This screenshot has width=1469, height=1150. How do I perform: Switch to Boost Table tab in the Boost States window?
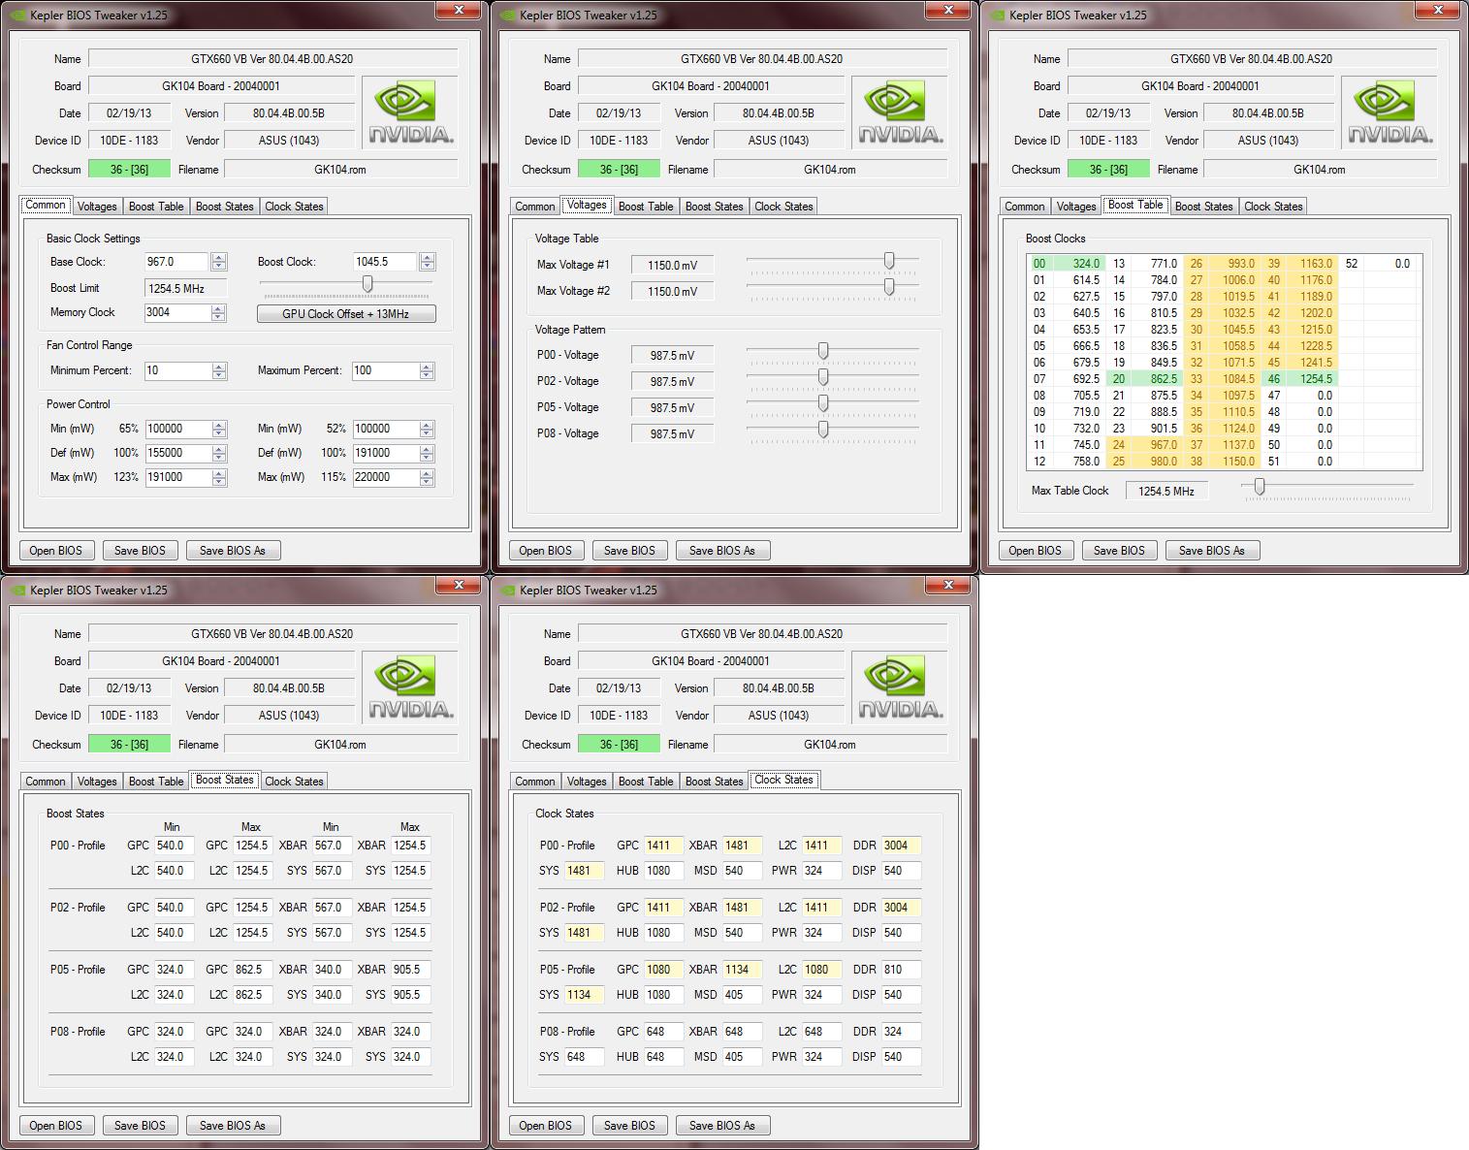[156, 782]
